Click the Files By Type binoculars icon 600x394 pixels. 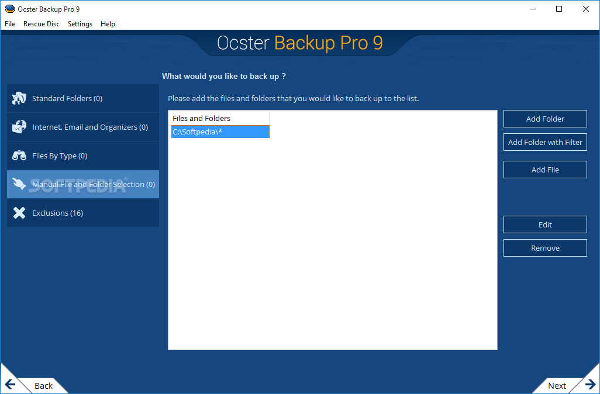pyautogui.click(x=19, y=155)
